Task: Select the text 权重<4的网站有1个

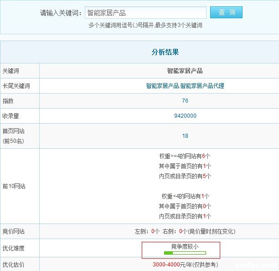Action: (185, 196)
